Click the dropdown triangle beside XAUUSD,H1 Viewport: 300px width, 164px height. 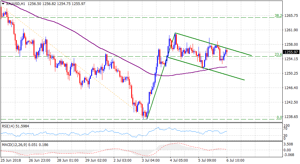point(3,4)
